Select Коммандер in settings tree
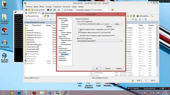The width and height of the screenshot is (170, 95). [65, 25]
